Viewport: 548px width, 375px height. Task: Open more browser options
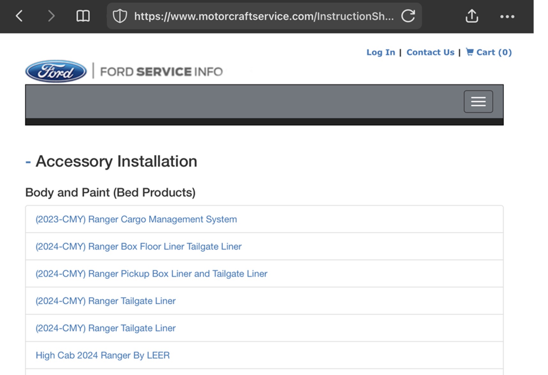508,17
